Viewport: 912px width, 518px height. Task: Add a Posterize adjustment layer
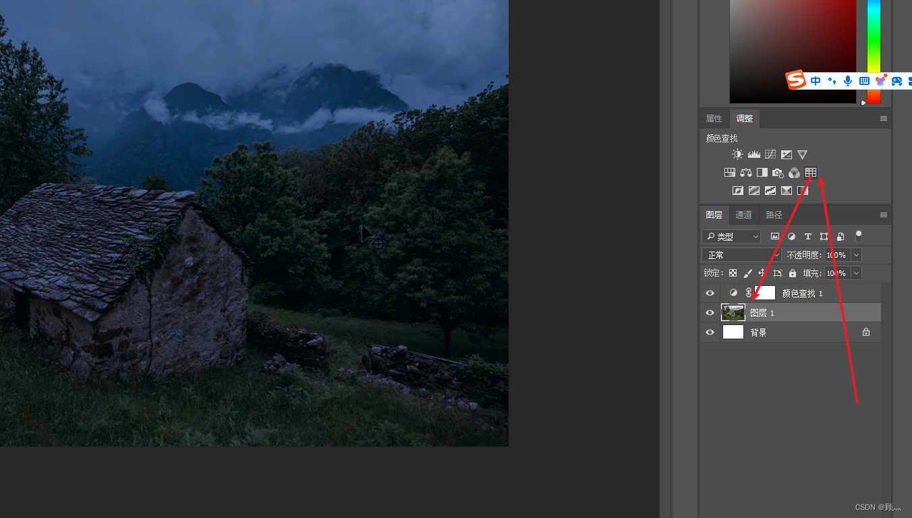(753, 191)
